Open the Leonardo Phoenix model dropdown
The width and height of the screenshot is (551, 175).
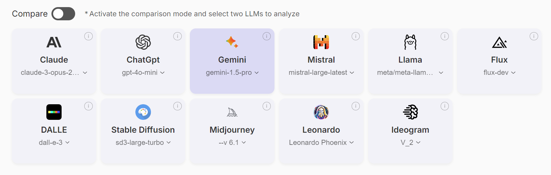tap(352, 143)
